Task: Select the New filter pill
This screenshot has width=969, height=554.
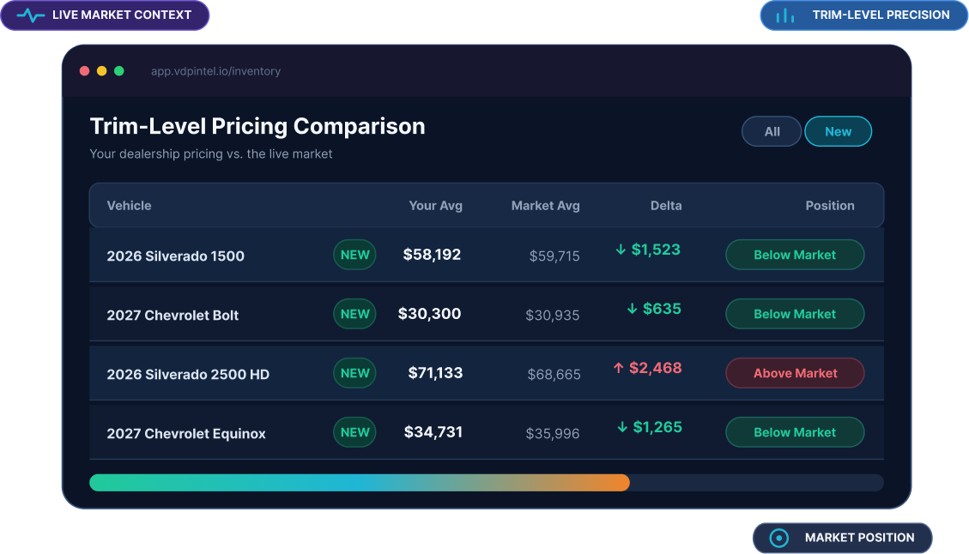Action: [838, 131]
